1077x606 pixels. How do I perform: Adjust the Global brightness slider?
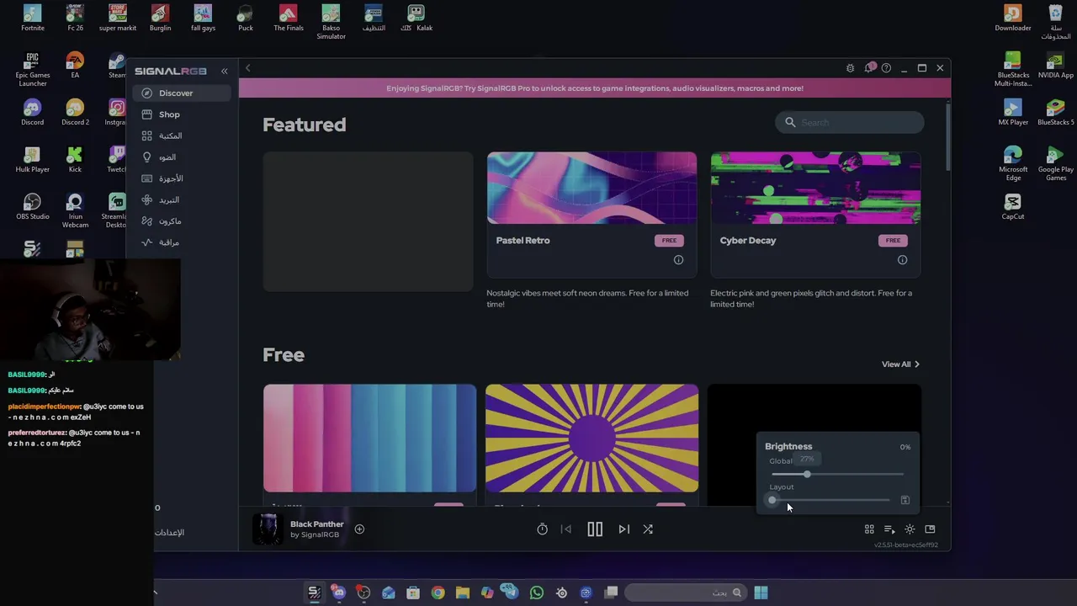[837, 474]
